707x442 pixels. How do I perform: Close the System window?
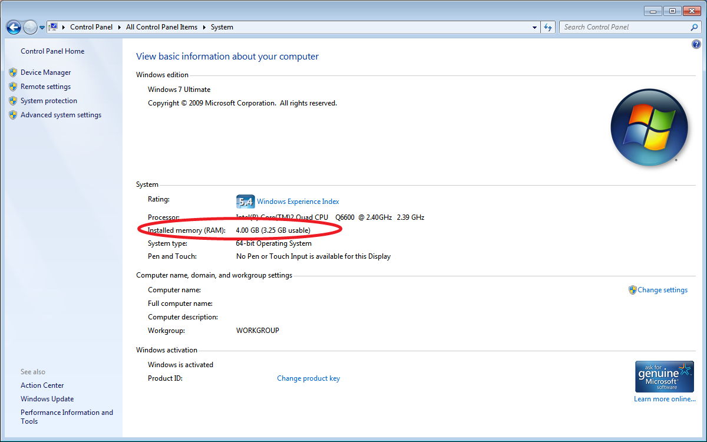(691, 11)
